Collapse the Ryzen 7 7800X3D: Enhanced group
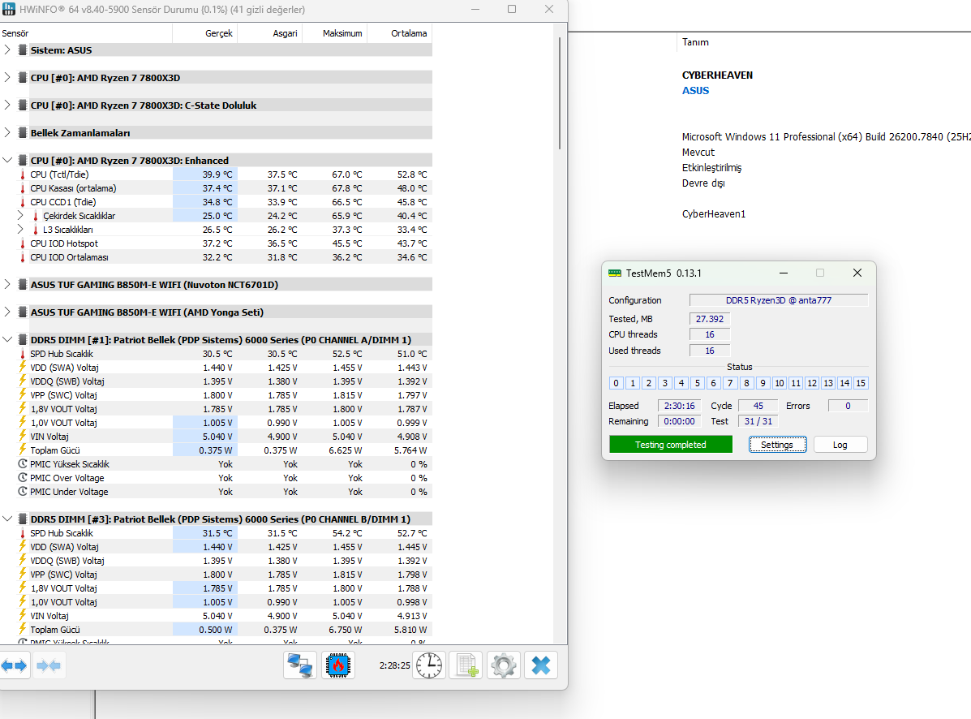The image size is (971, 719). pyautogui.click(x=7, y=161)
